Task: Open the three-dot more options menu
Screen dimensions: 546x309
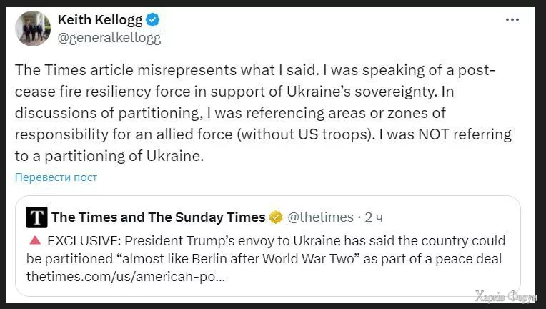Action: point(512,21)
